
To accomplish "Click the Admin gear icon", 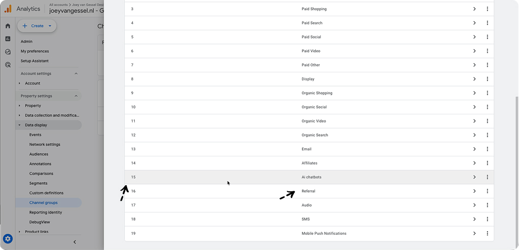I will [8, 238].
